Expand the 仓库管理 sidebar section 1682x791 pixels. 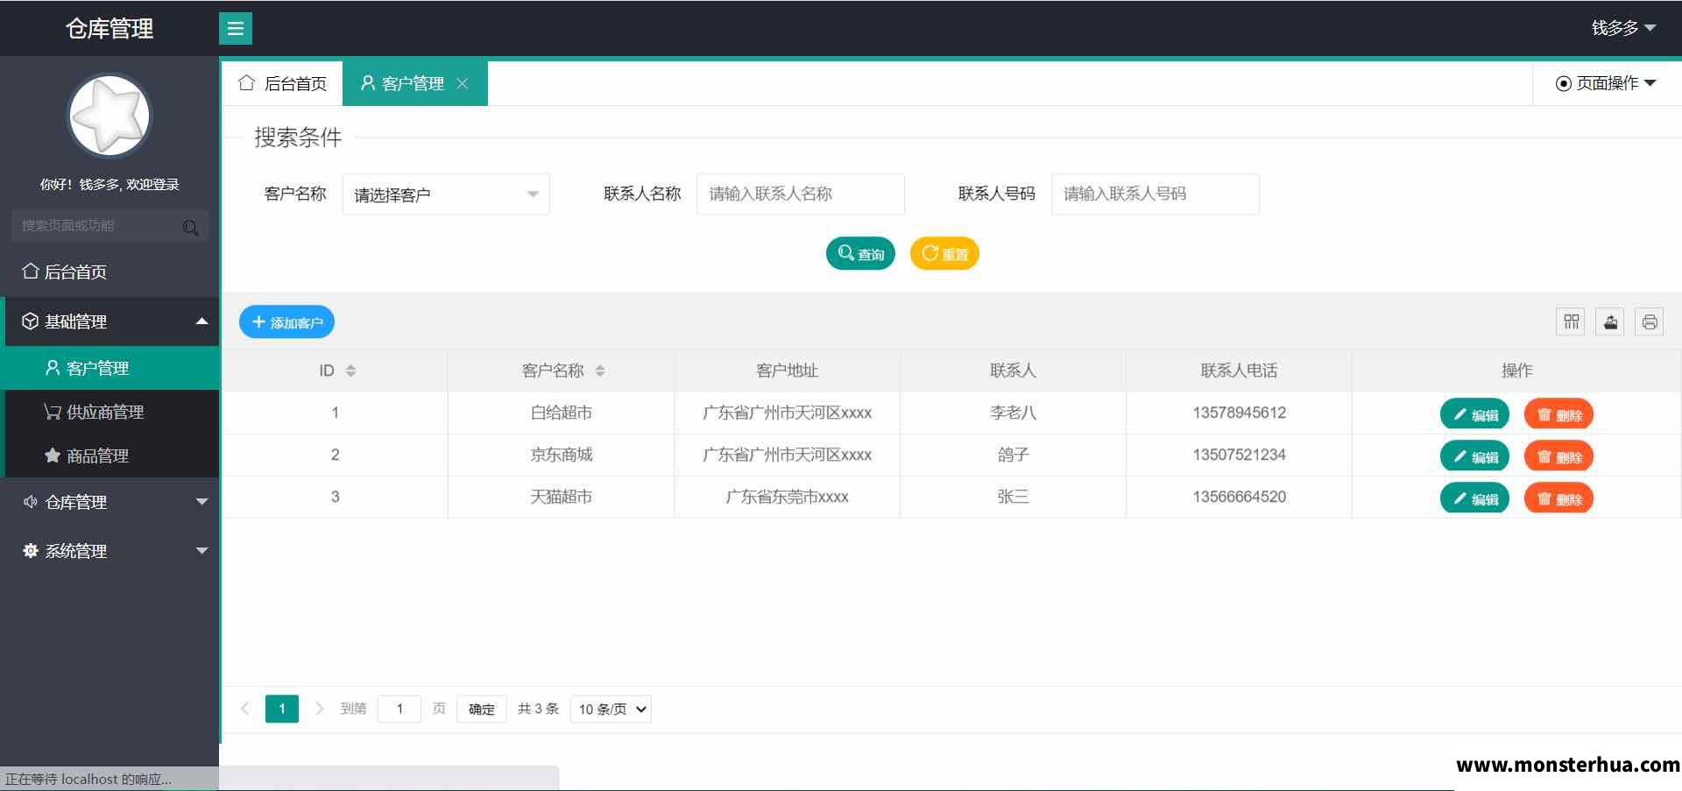(x=110, y=502)
